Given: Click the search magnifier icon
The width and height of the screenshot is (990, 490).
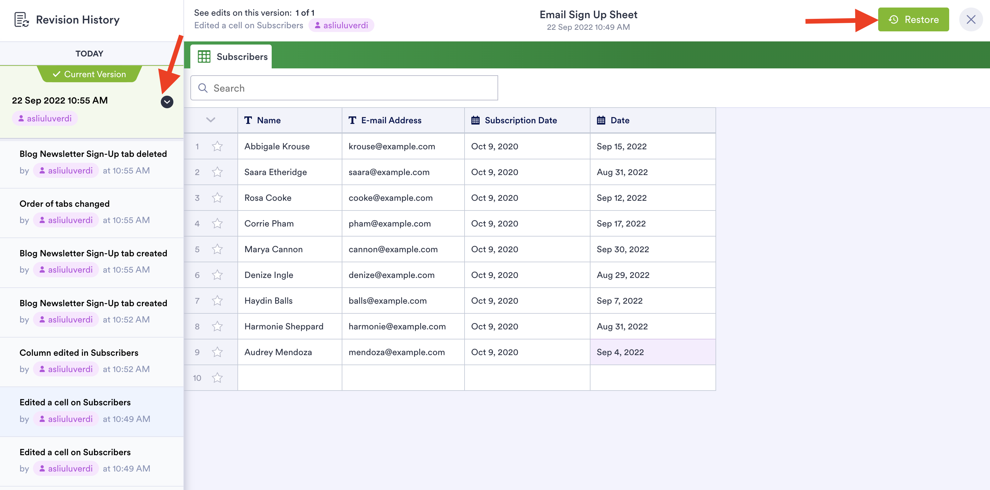Looking at the screenshot, I should [203, 88].
